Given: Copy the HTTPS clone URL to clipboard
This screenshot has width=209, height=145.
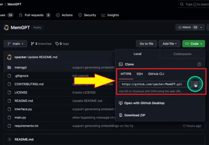Looking at the screenshot, I should [x=196, y=84].
